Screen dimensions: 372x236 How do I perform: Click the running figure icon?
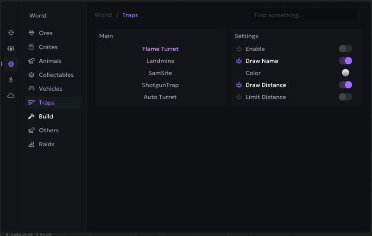tap(11, 80)
